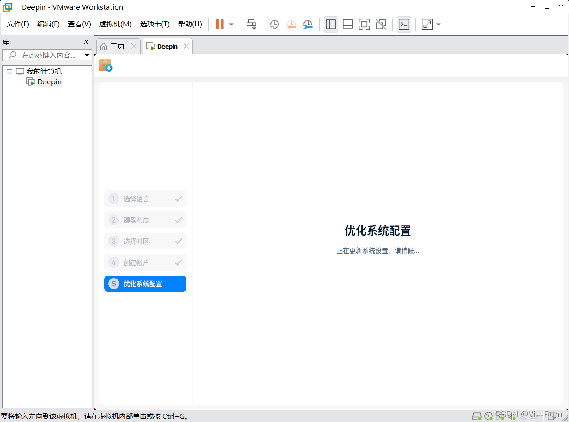Close the 主页 tab

(134, 46)
